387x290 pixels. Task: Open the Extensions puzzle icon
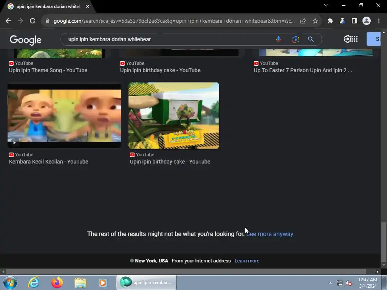(x=330, y=21)
